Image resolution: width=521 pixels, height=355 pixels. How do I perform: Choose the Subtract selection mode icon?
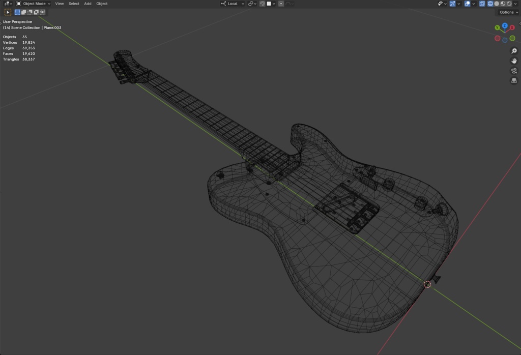pyautogui.click(x=30, y=12)
